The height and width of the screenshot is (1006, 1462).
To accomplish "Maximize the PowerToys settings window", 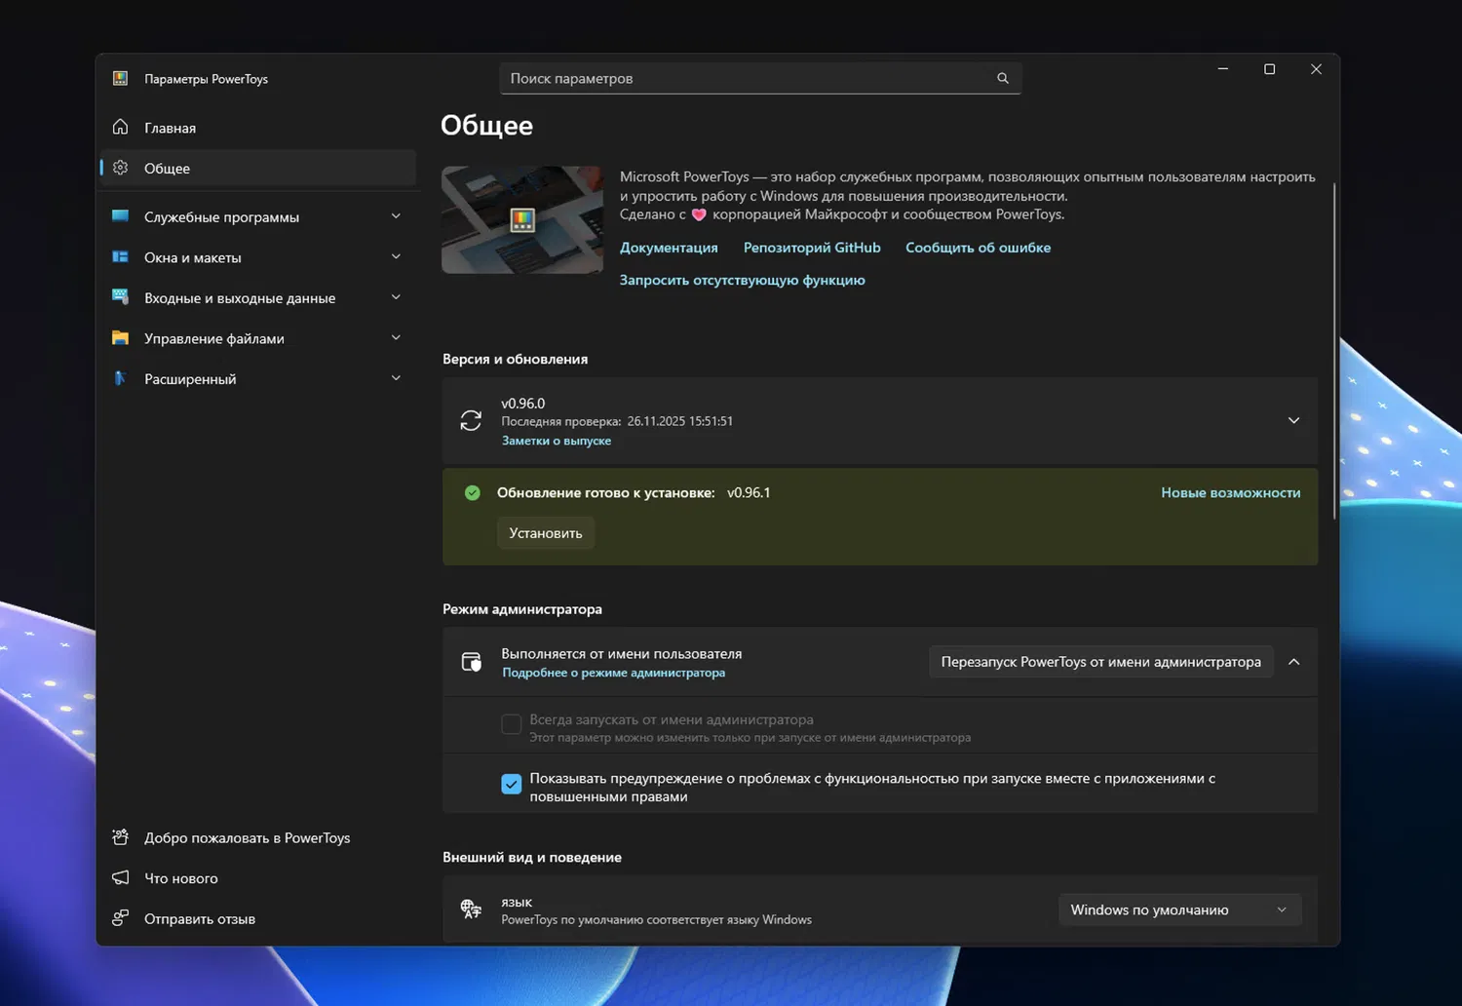I will (1269, 69).
